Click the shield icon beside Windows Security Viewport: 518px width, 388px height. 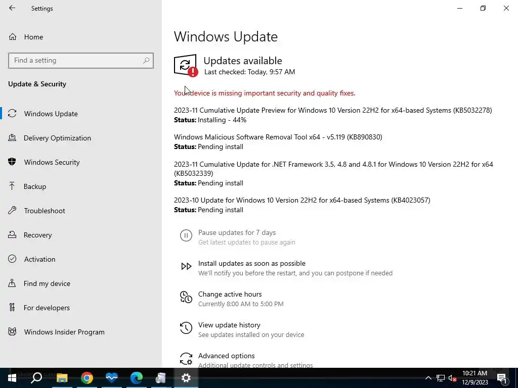click(x=12, y=162)
